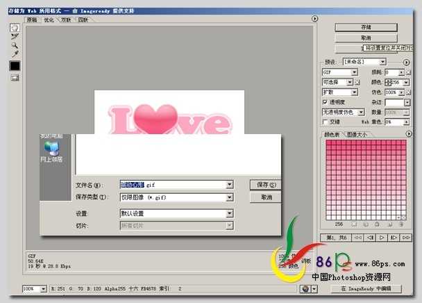Select the Hand tool
The height and width of the screenshot is (303, 422).
[15, 27]
